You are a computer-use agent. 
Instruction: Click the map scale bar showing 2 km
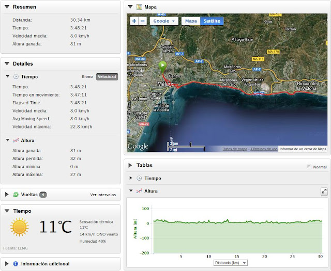pos(186,147)
